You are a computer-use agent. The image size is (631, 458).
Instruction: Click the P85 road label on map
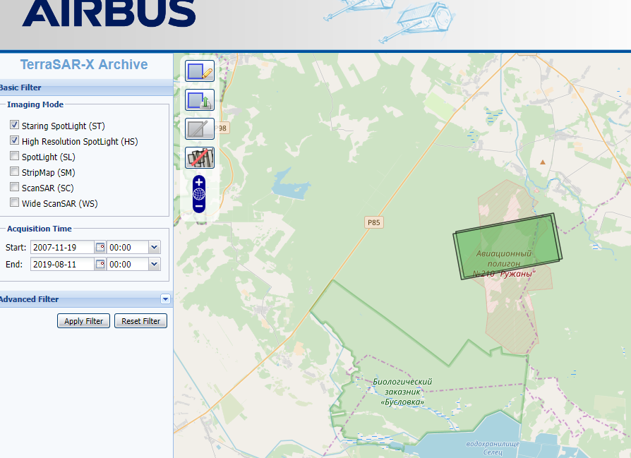(374, 222)
